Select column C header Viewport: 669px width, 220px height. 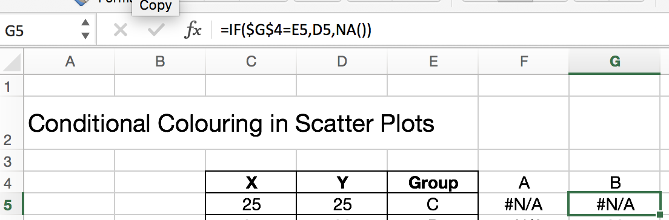pos(251,62)
